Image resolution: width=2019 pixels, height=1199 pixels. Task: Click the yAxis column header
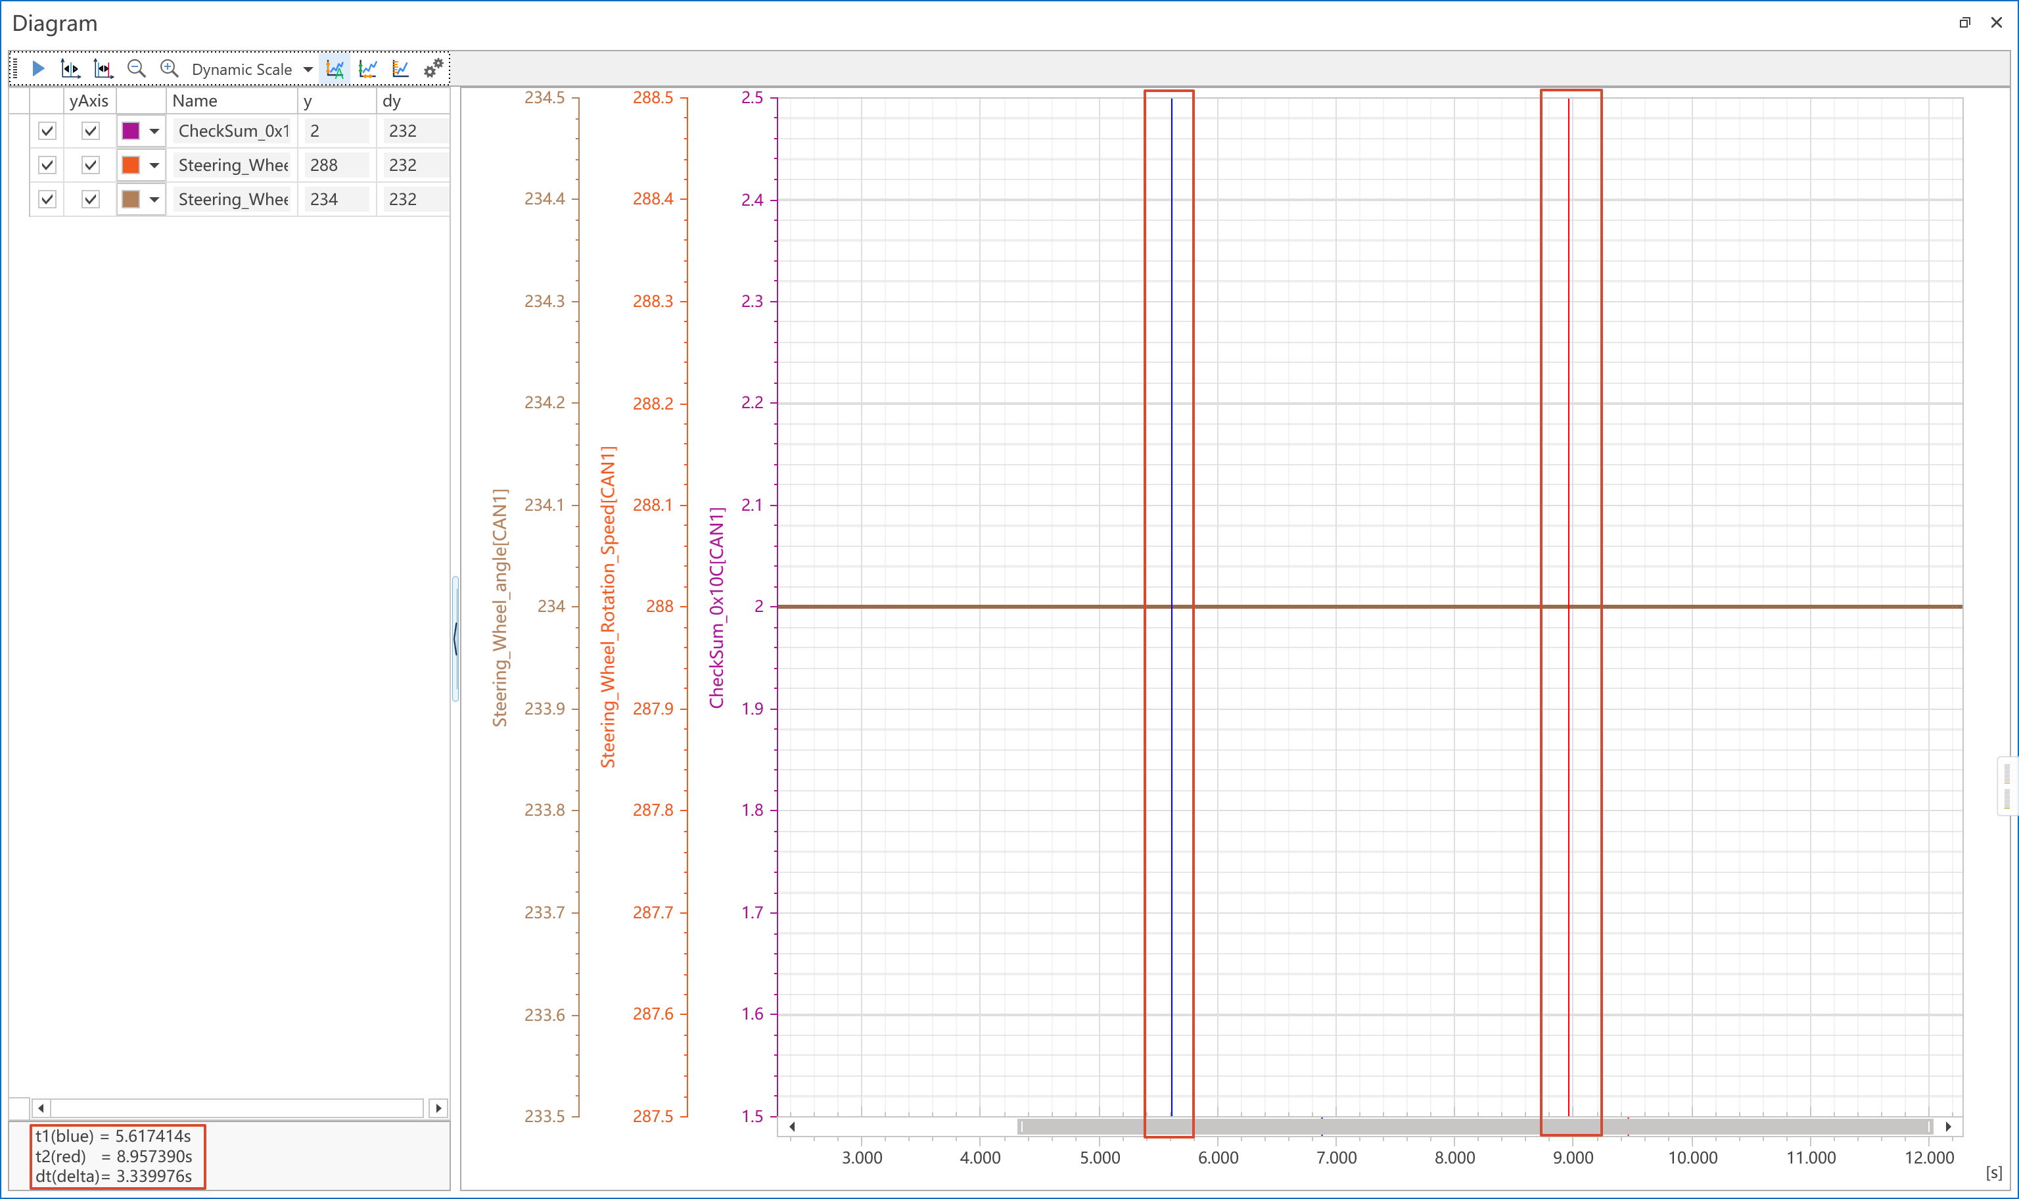(x=89, y=101)
